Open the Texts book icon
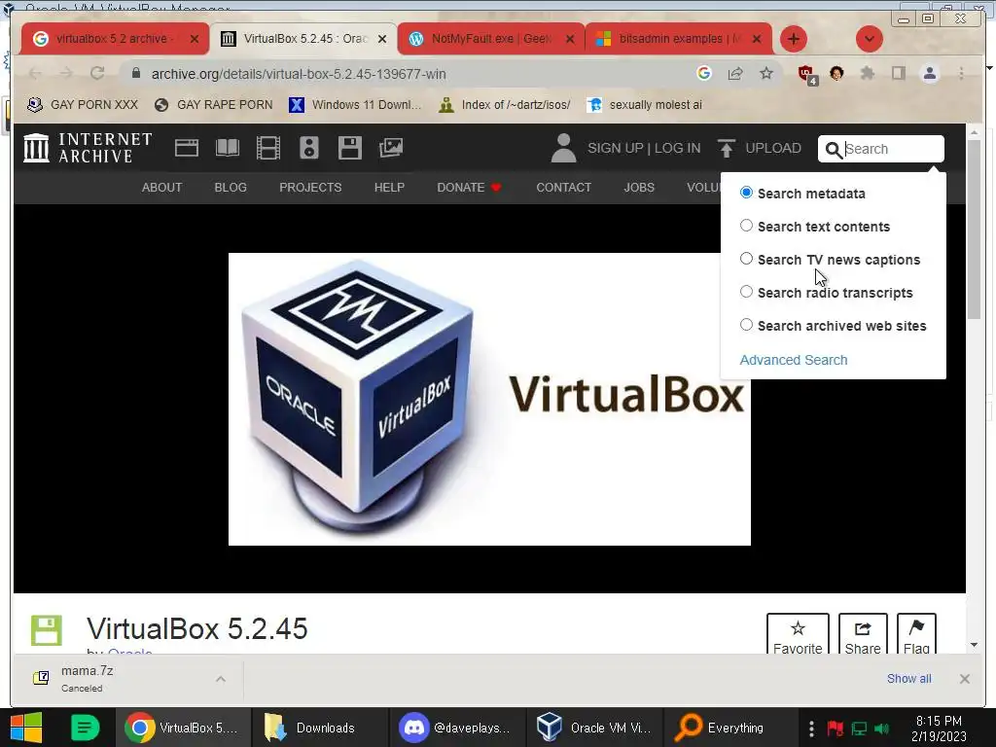Viewport: 996px width, 747px height. [228, 148]
